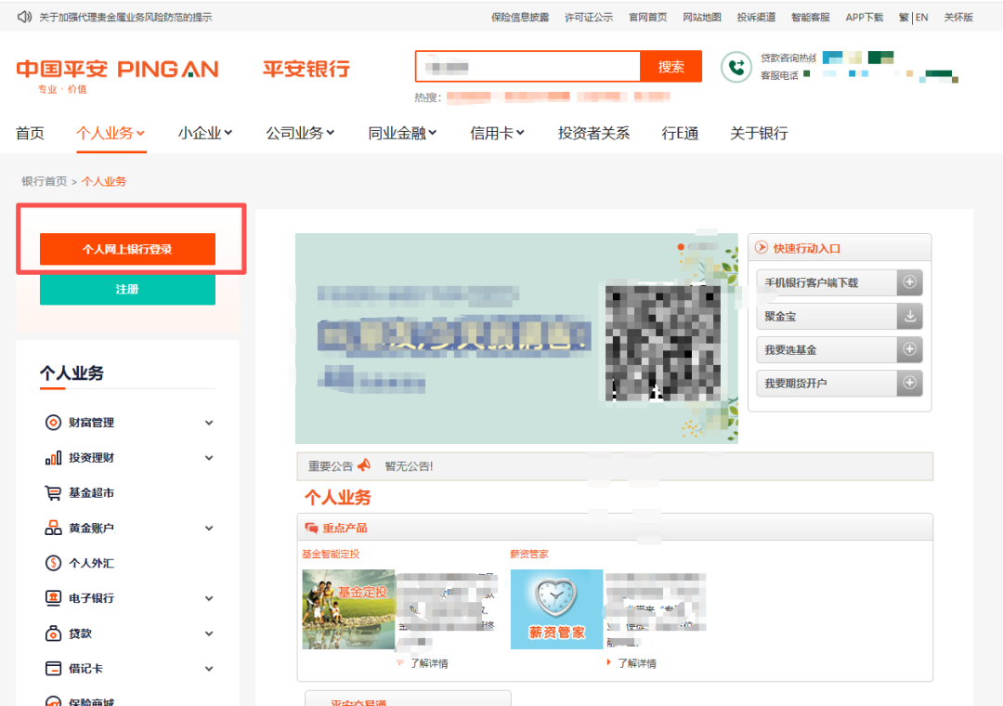Viewport: 1003px width, 706px height.
Task: Click the green 注册 button
Action: [x=127, y=289]
